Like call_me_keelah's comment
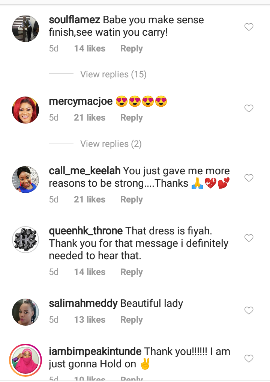This screenshot has height=382, width=270. pyautogui.click(x=249, y=178)
